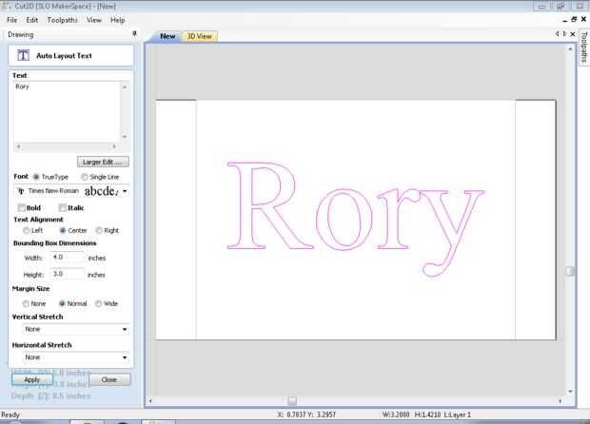Switch to the 3D View tab
Image resolution: width=590 pixels, height=424 pixels.
[x=199, y=36]
